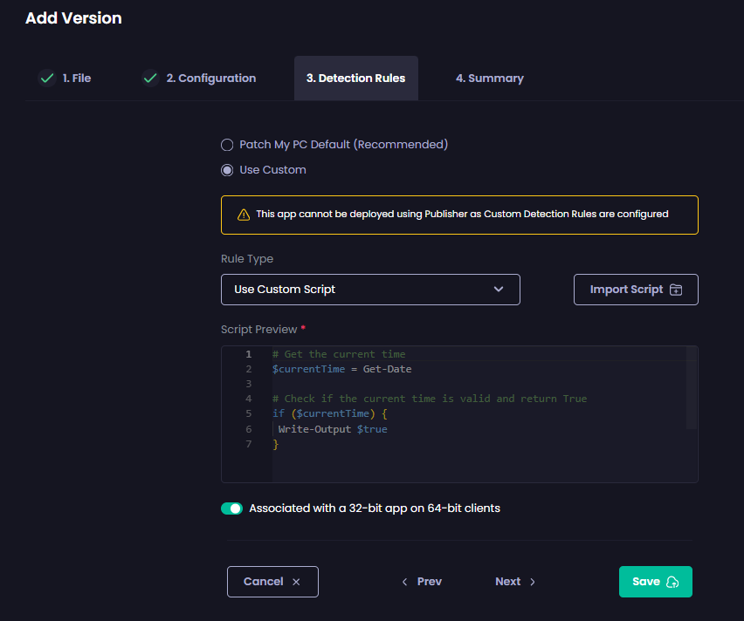The height and width of the screenshot is (621, 744).
Task: Click the green checkmark on the File step
Action: coord(46,78)
